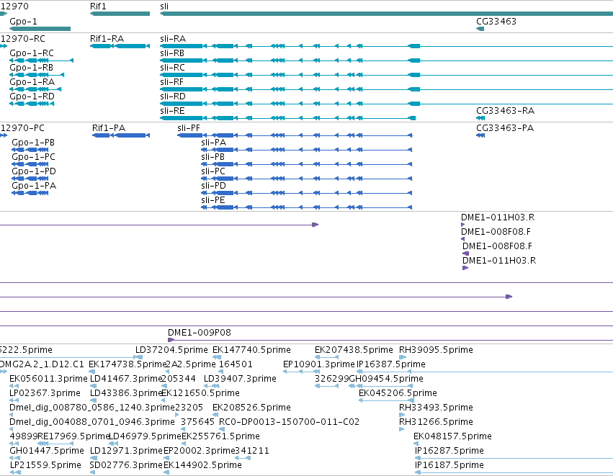This screenshot has width=613, height=476.
Task: Select CG33463-PA protein label
Action: 505,128
